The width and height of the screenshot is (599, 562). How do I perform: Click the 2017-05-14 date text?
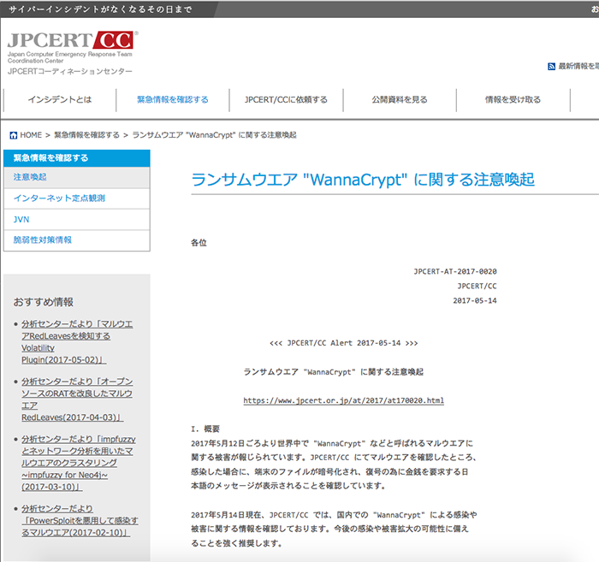(x=475, y=301)
